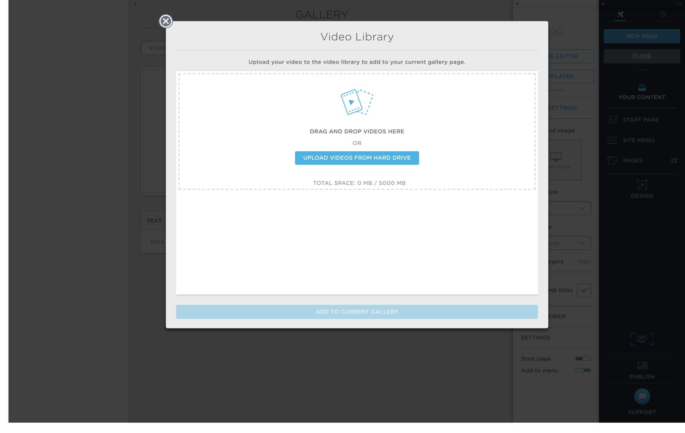Close the Video Library dialog
Image resolution: width=685 pixels, height=433 pixels.
pyautogui.click(x=166, y=21)
